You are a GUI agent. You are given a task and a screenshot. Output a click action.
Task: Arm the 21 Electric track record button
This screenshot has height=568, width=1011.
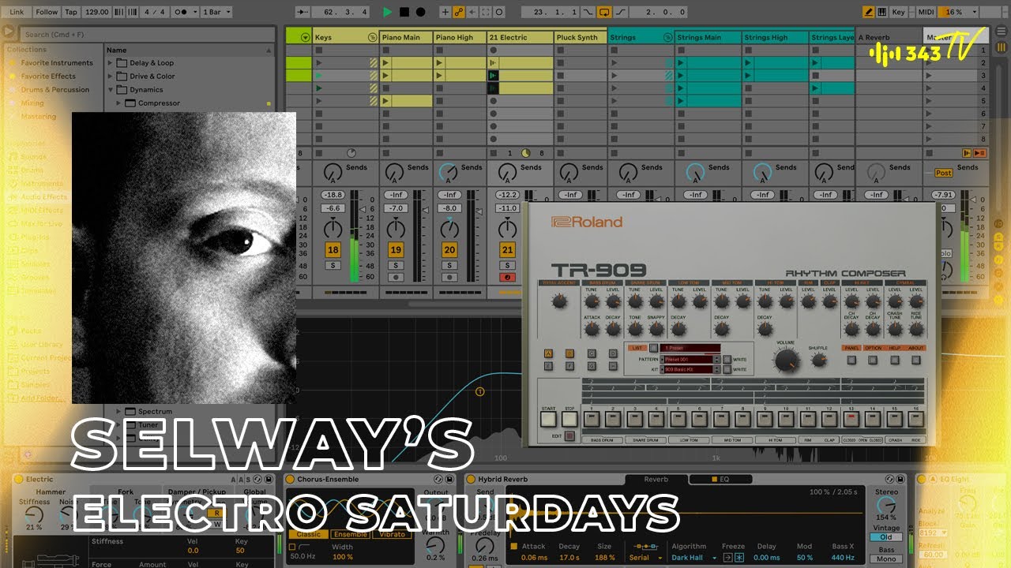(x=507, y=278)
